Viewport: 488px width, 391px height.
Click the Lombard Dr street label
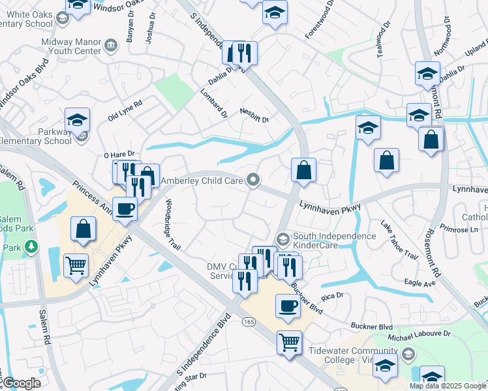click(214, 104)
